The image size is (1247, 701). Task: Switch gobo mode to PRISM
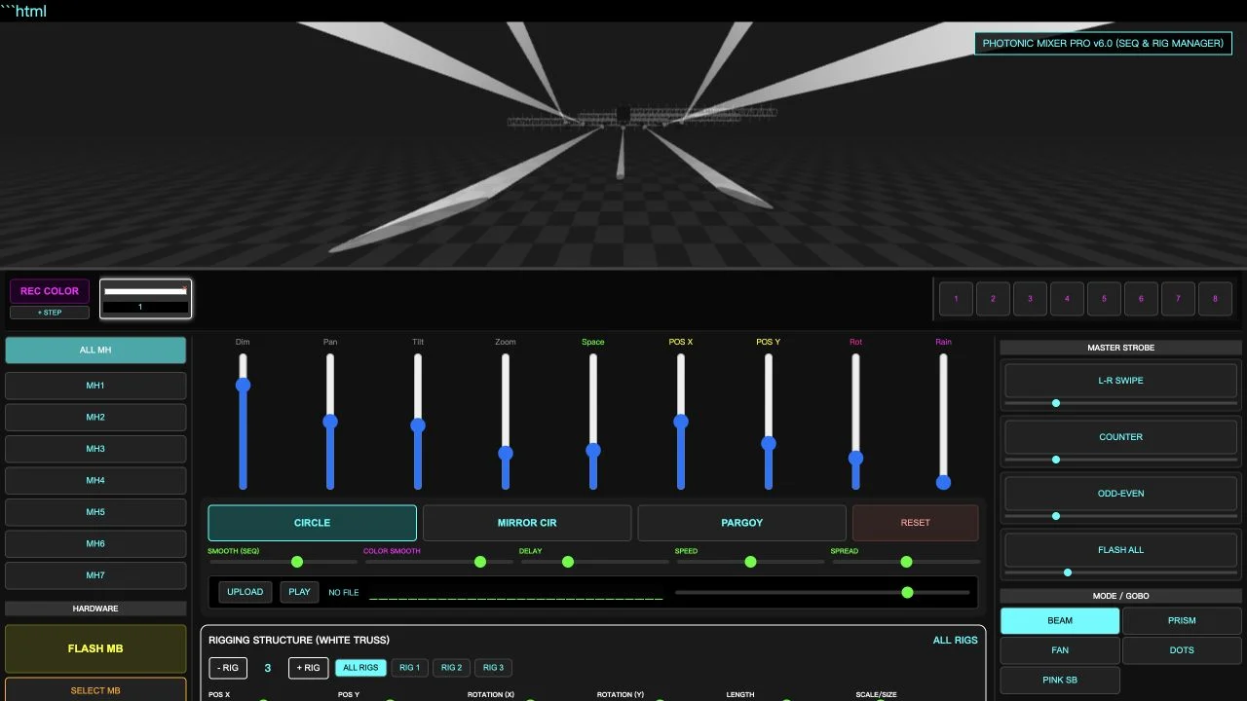coord(1182,620)
